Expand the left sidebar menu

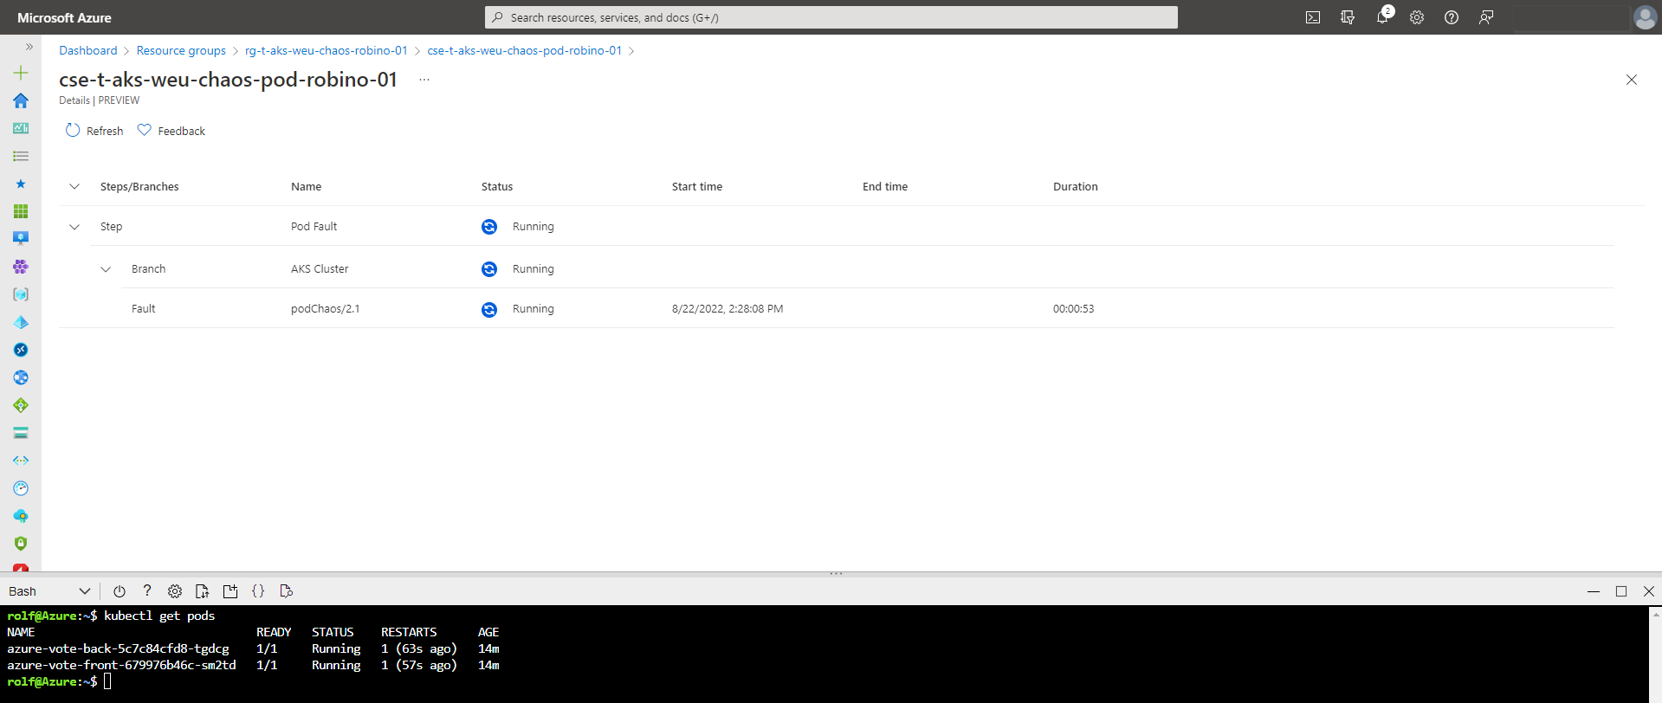point(29,47)
